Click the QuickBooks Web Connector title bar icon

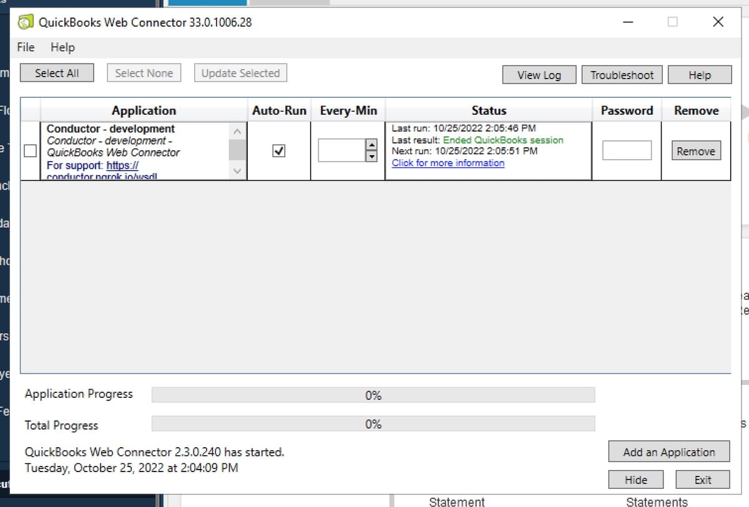pos(26,21)
